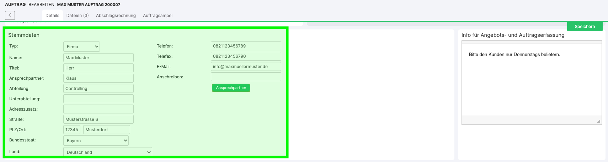Click the Abteilung field containing Controlling
Screen dimensions: 608x162
click(x=98, y=89)
